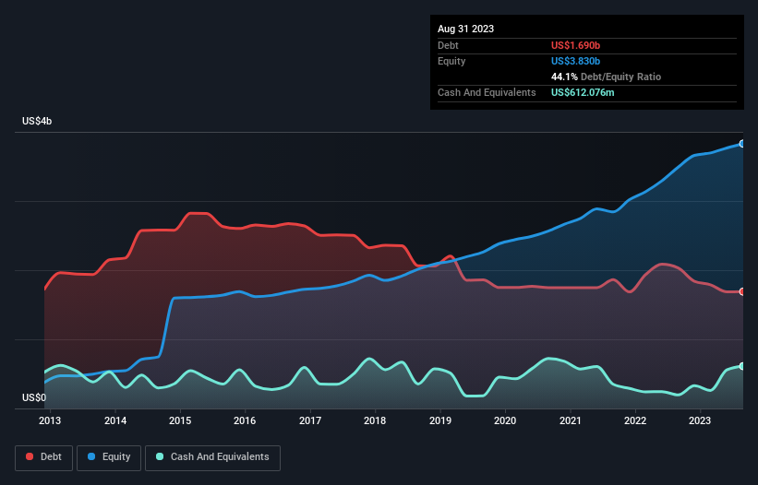The image size is (758, 485).
Task: Click the red Debt legend dot
Action: click(x=30, y=456)
